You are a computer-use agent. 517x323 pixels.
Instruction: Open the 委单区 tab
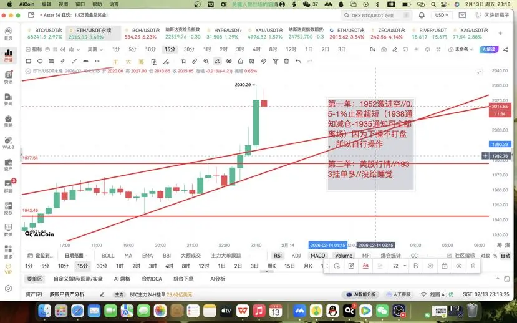click(x=34, y=279)
